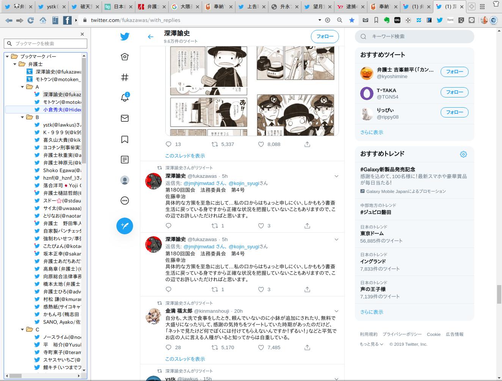Click the blue bookmark star in address bar
This screenshot has width=502, height=381.
click(x=352, y=20)
